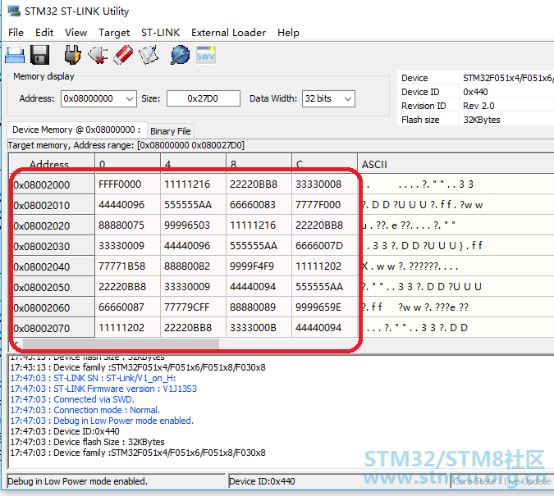Viewport: 554px width, 496px height.
Task: Click the Size input field 0x27D0
Action: pyautogui.click(x=204, y=98)
